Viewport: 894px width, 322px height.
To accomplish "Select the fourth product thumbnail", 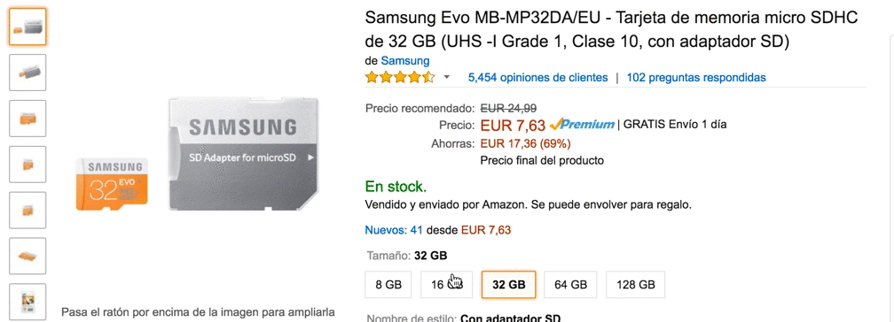I will pyautogui.click(x=27, y=165).
